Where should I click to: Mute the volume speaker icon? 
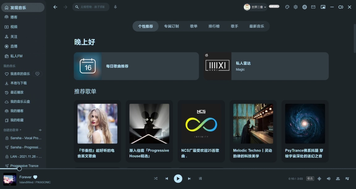pyautogui.click(x=328, y=178)
